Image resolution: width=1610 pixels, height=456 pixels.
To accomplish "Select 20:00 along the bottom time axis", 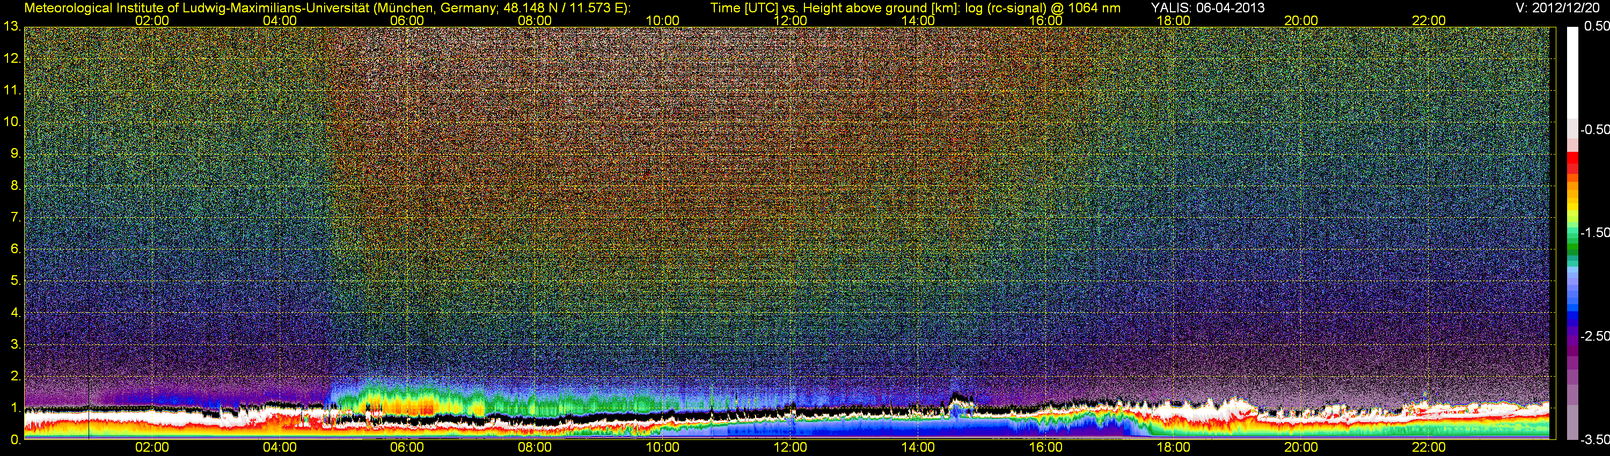I will tap(1301, 447).
